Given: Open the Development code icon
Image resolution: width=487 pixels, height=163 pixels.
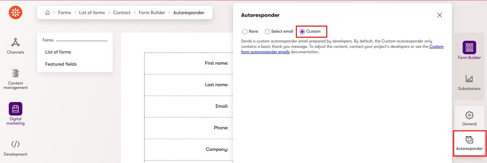Looking at the screenshot, I should pyautogui.click(x=16, y=144).
